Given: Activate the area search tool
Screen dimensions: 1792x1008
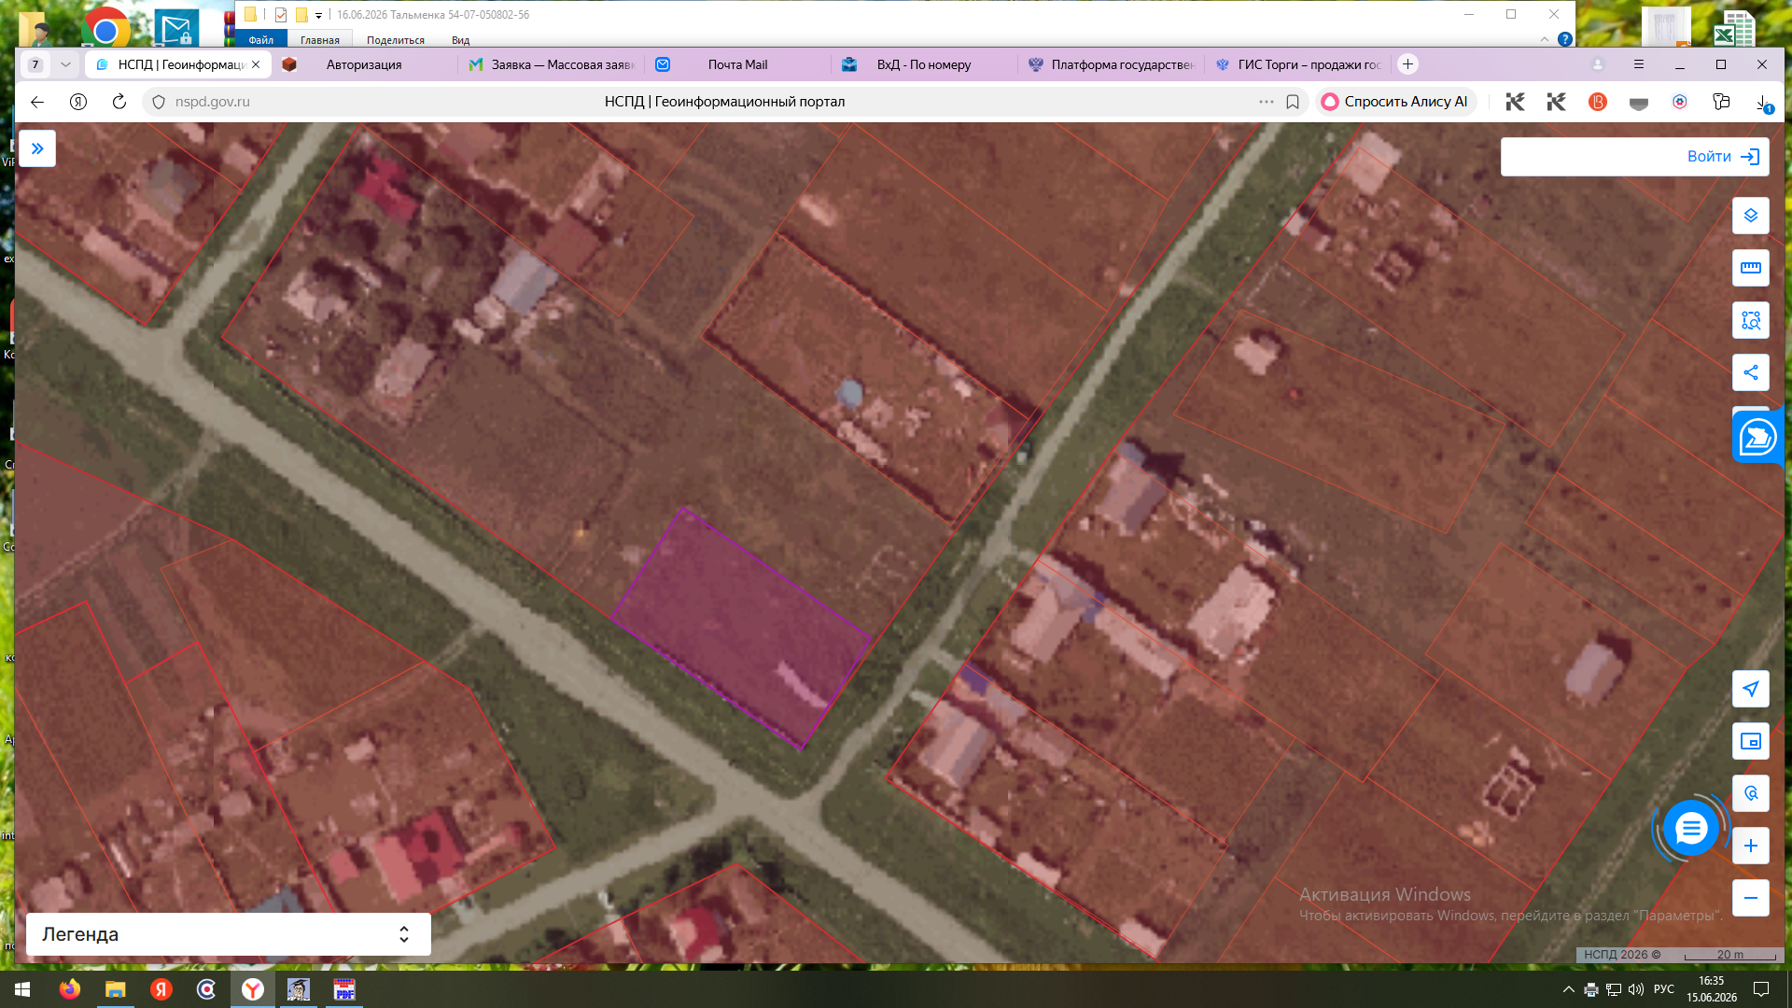Looking at the screenshot, I should click(1750, 320).
